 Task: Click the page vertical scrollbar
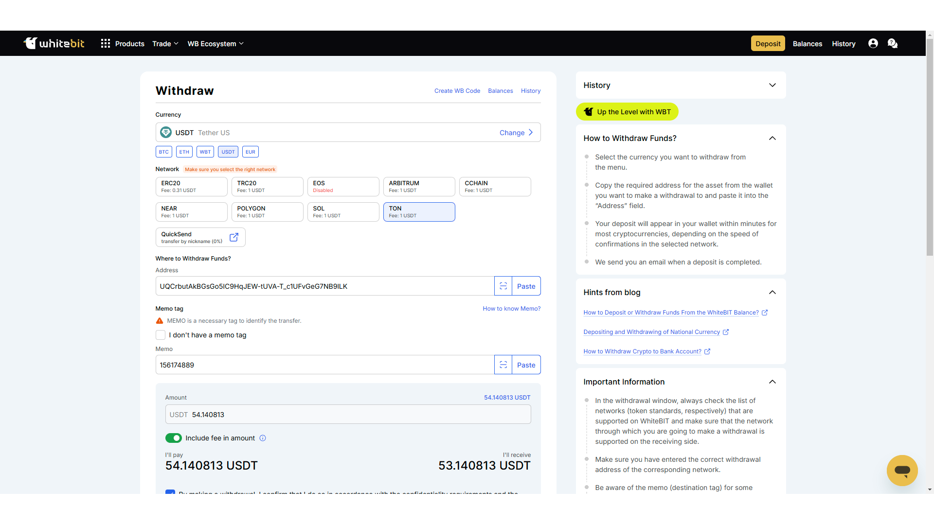point(930,147)
